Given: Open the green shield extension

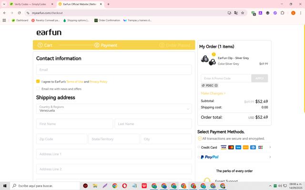Looking at the screenshot, I should [x=254, y=13].
